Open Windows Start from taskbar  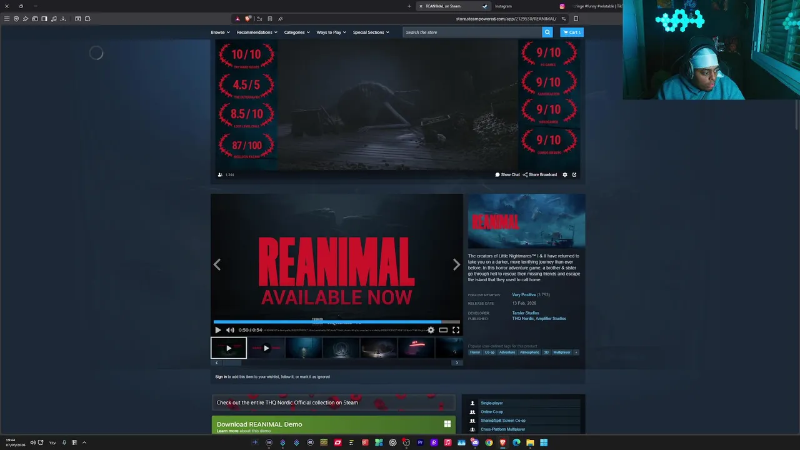click(x=544, y=442)
